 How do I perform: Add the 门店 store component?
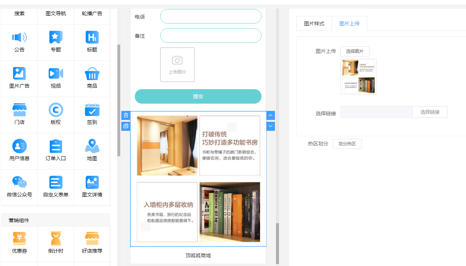[19, 115]
